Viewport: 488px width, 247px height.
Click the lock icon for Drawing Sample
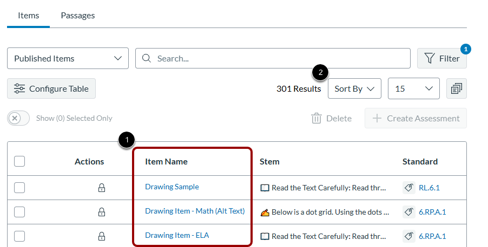102,188
